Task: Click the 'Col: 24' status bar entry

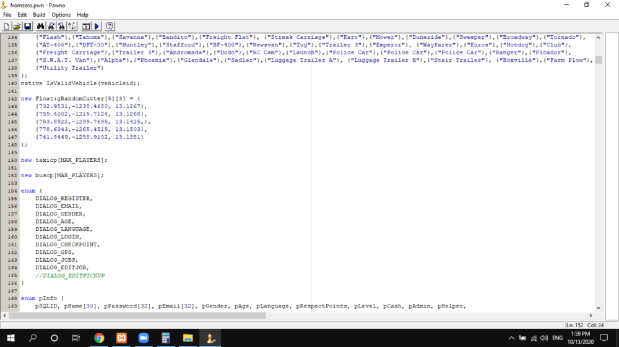Action: [x=595, y=325]
